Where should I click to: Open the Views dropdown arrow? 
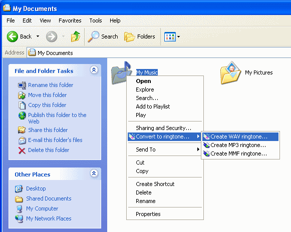[178, 36]
